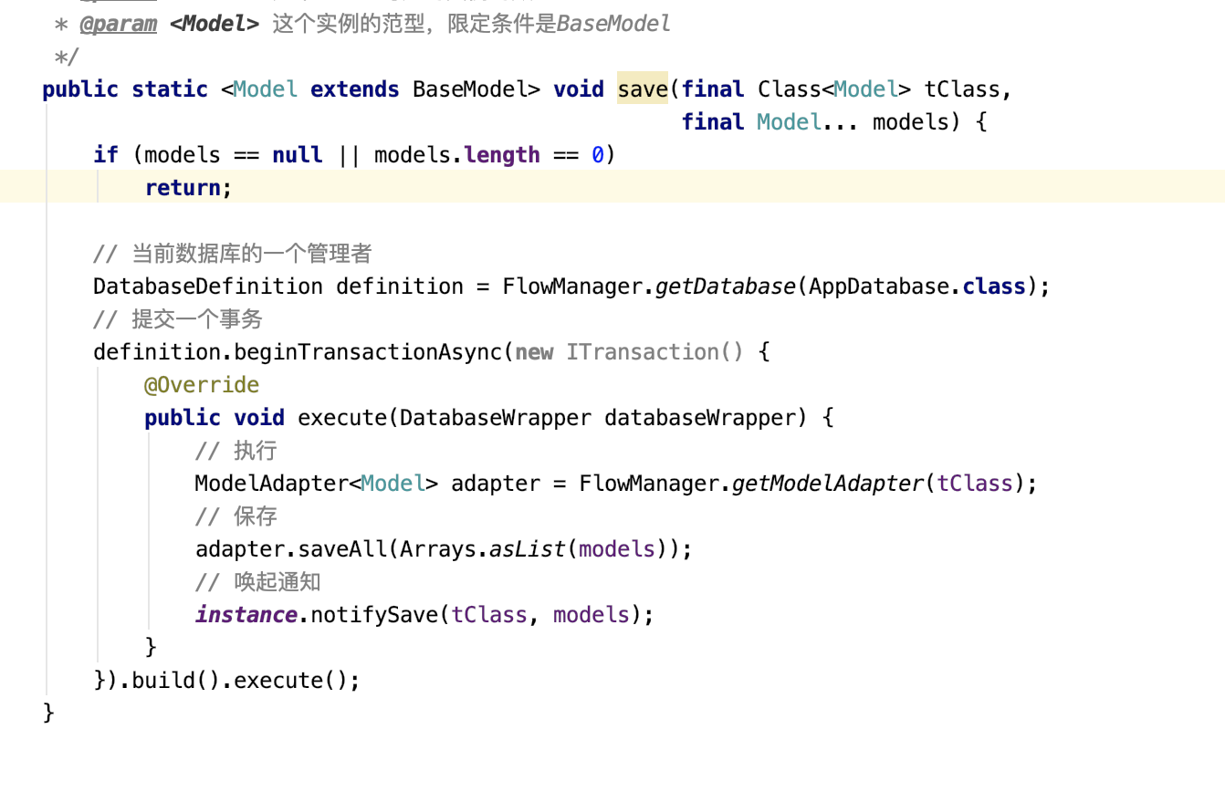This screenshot has width=1225, height=792.
Task: Click the notifySave method call
Action: pos(374,615)
